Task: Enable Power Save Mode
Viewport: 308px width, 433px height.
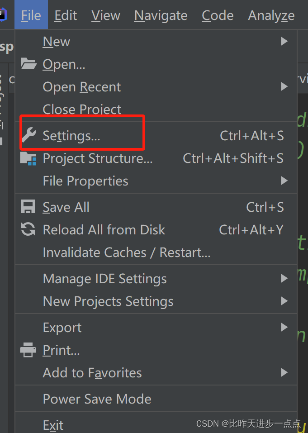Action: point(97,399)
